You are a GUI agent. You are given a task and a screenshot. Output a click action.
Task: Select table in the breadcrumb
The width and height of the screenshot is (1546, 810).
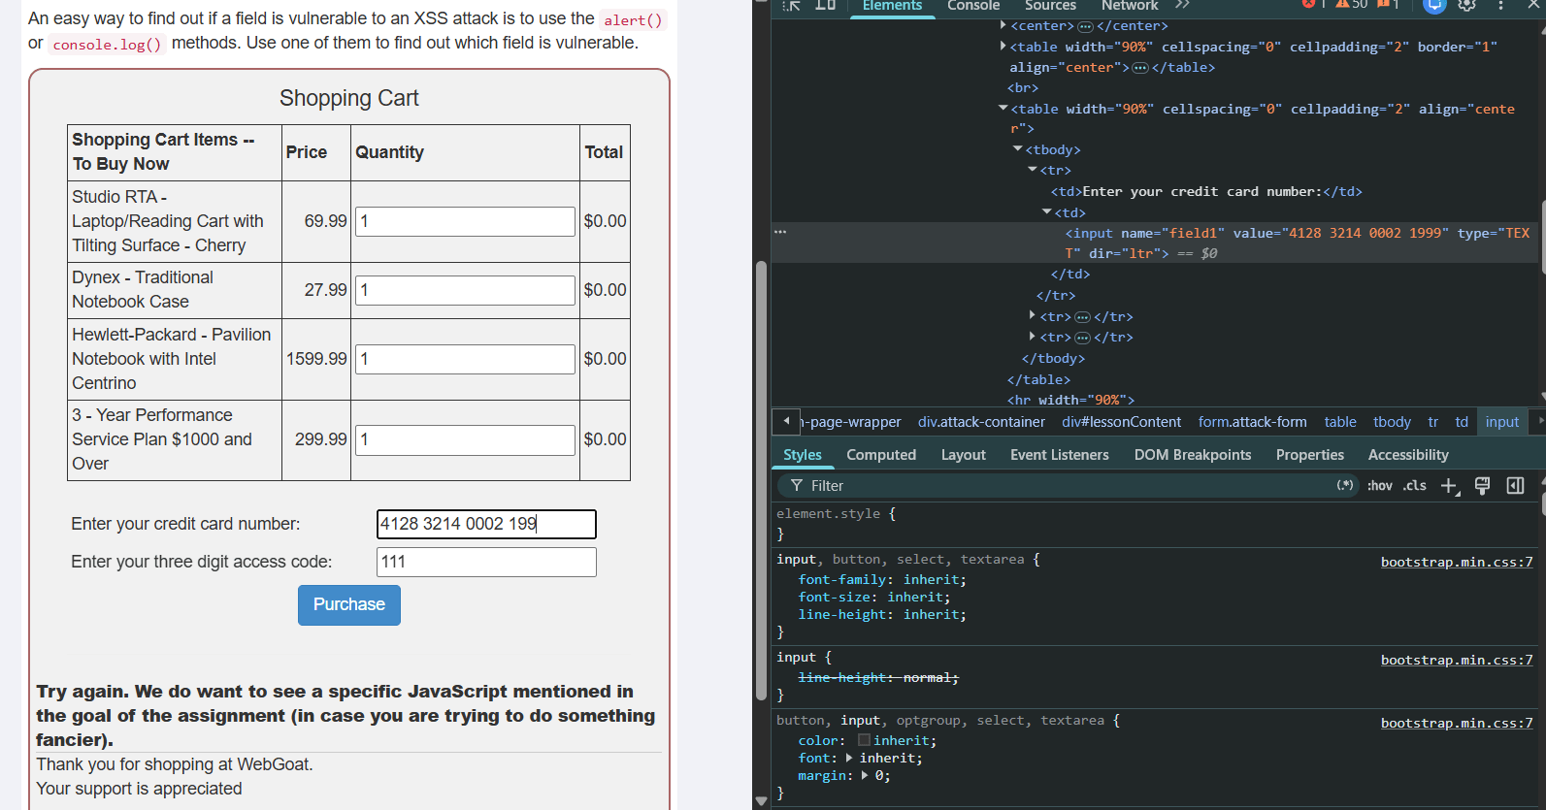1340,422
